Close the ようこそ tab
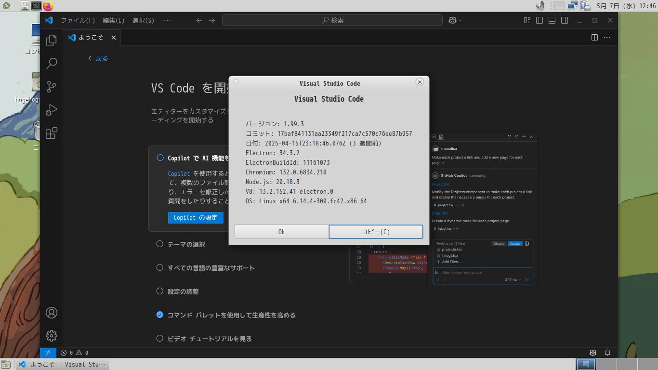Viewport: 658px width, 370px height. tap(114, 38)
